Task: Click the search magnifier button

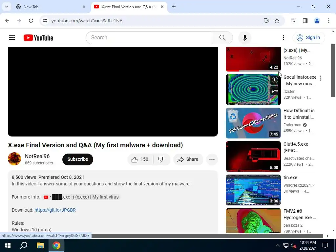Action: pos(222,38)
